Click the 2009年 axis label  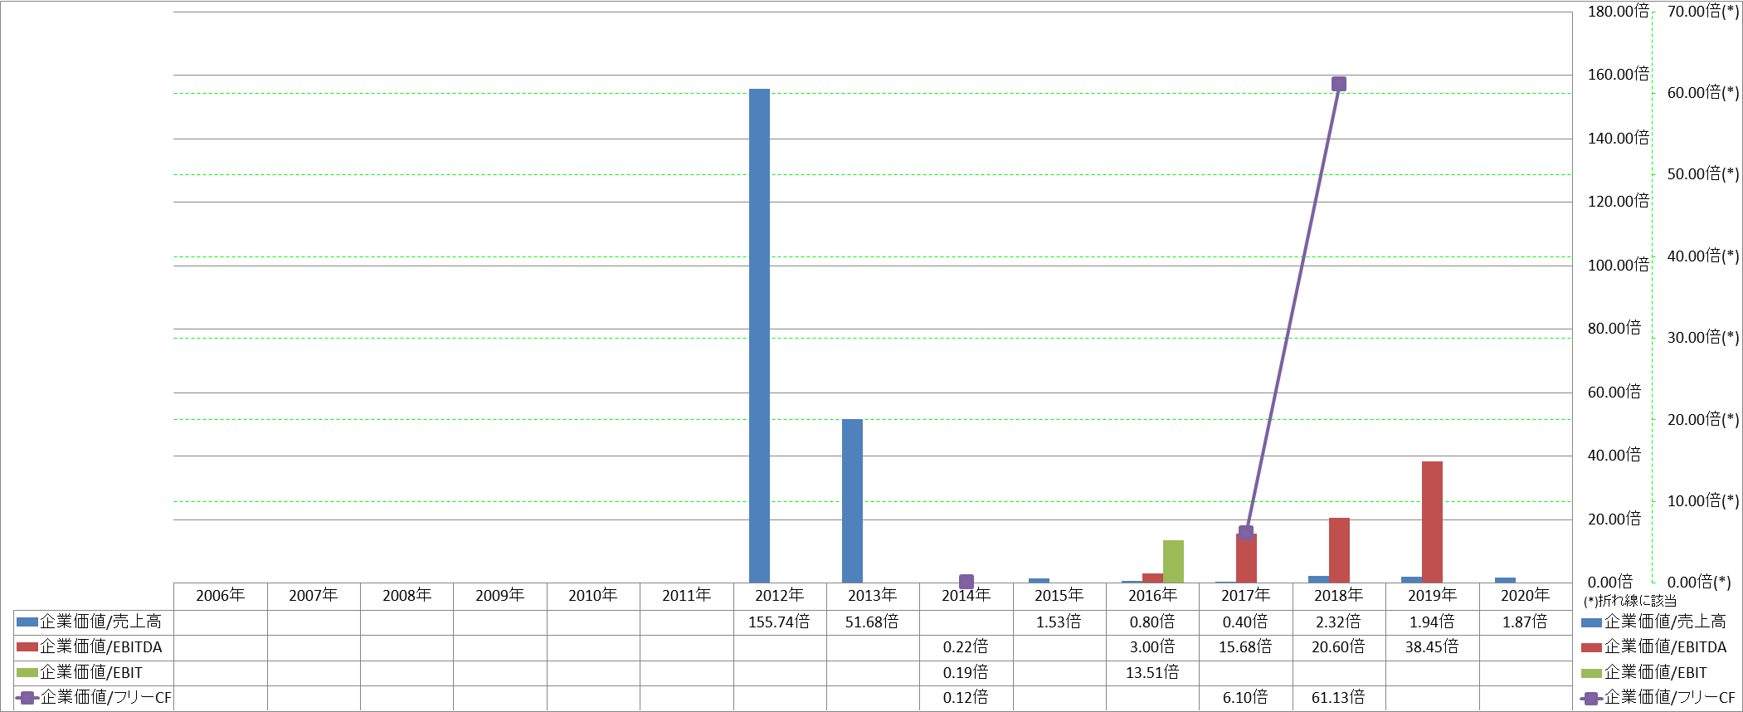tap(500, 595)
